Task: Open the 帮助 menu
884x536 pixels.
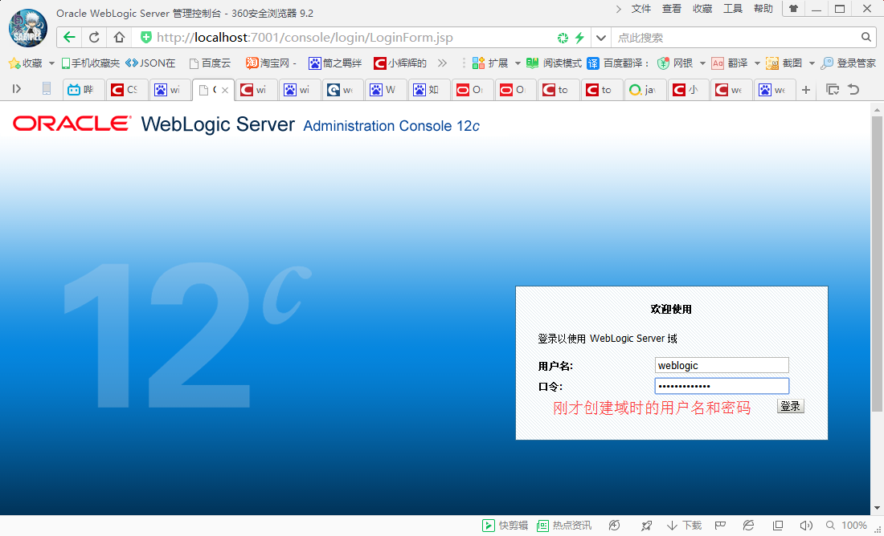Action: [763, 9]
